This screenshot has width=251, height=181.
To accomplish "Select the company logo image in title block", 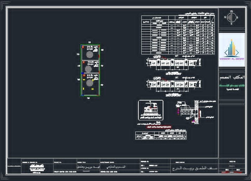I will click(232, 50).
